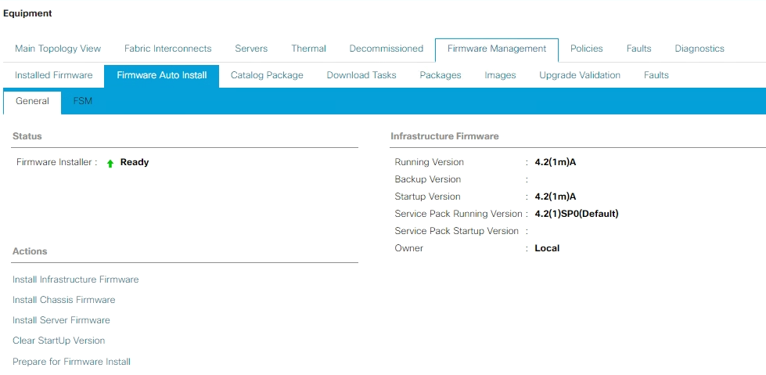Viewport: 766px width, 375px height.
Task: Open the Upgrade Validation subtab
Action: (580, 75)
